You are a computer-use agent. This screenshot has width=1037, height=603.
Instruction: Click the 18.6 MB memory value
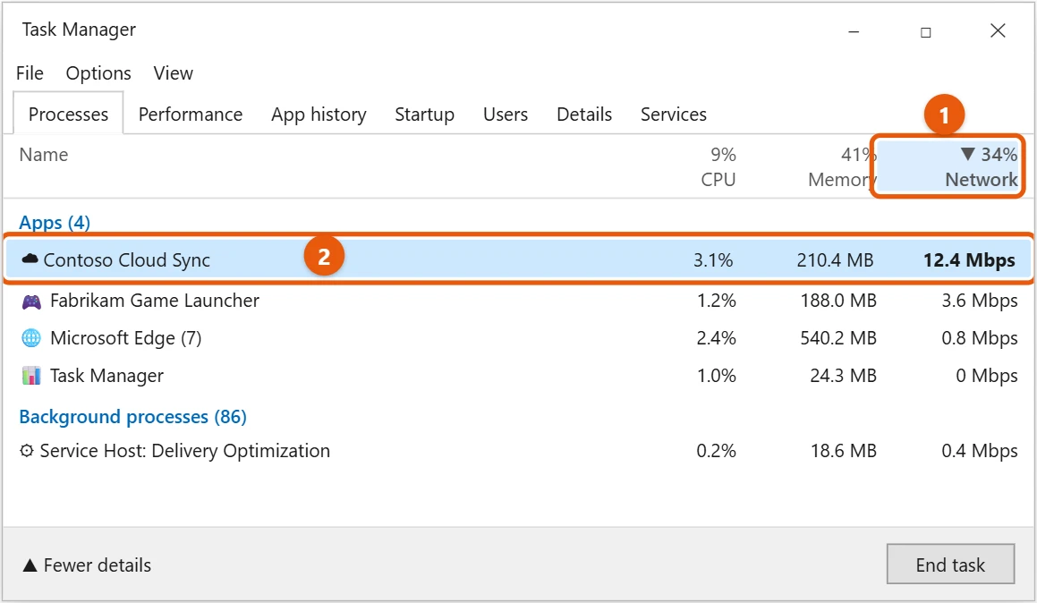tap(843, 451)
